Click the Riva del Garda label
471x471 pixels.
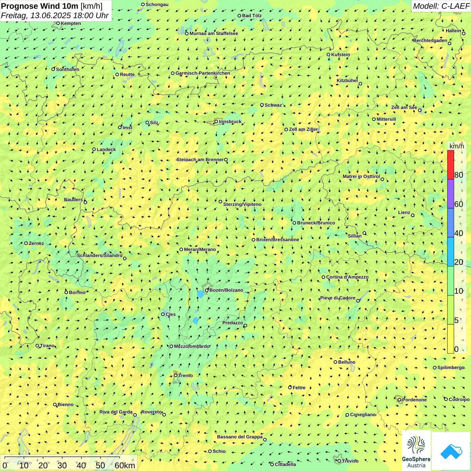[x=116, y=412]
